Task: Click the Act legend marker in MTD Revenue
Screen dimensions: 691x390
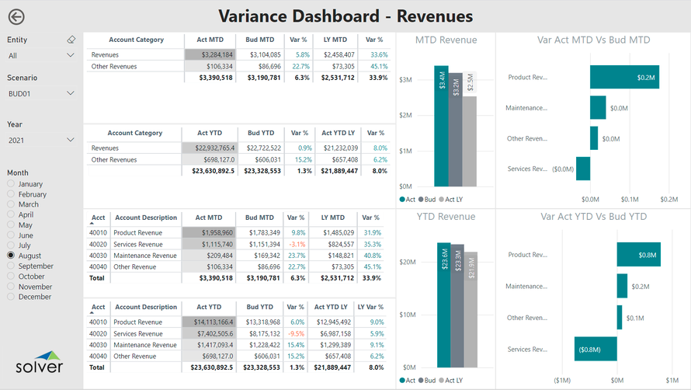Action: [403, 200]
